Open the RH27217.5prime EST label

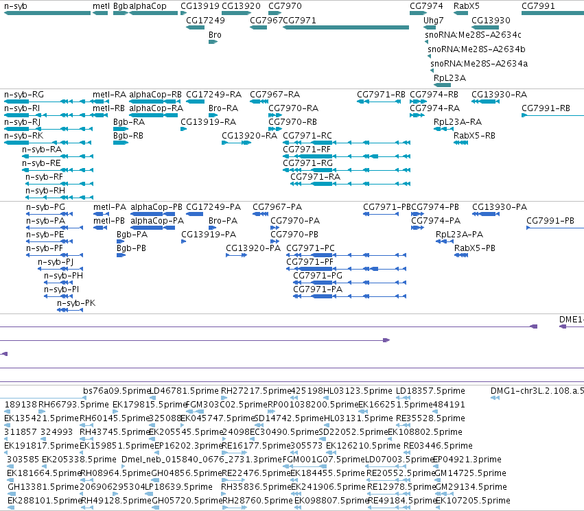tap(256, 391)
